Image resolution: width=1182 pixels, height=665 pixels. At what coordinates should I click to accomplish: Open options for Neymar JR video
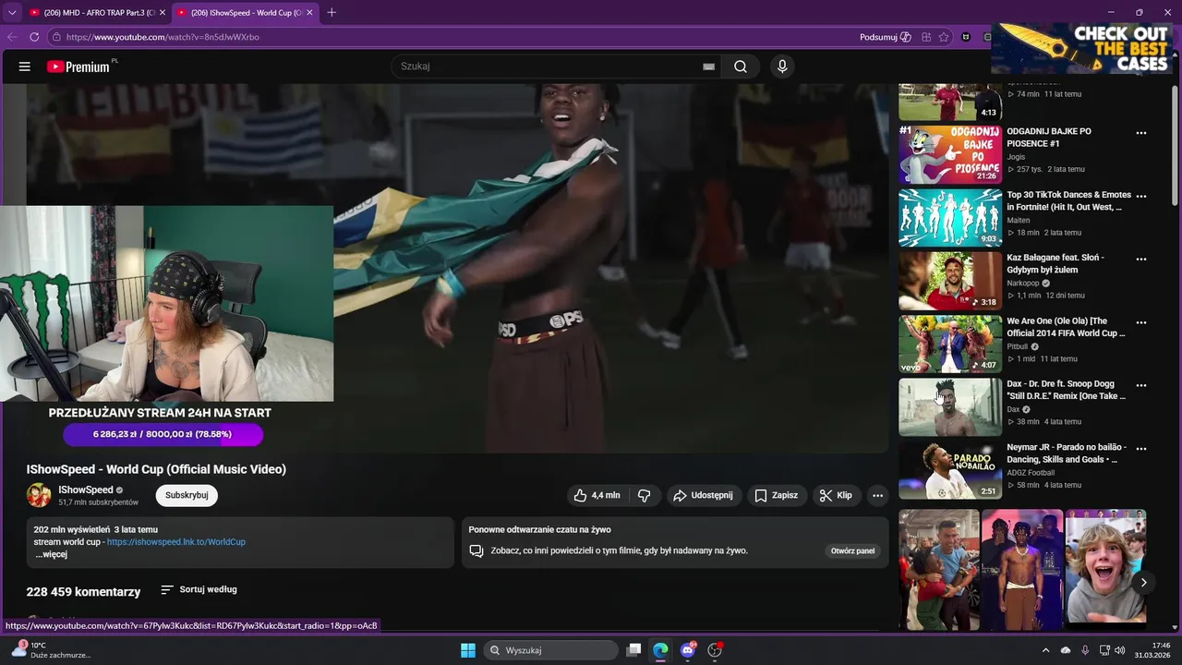1141,449
